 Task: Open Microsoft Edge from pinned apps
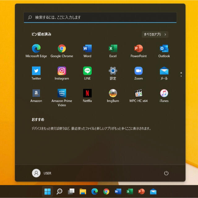tap(36, 51)
